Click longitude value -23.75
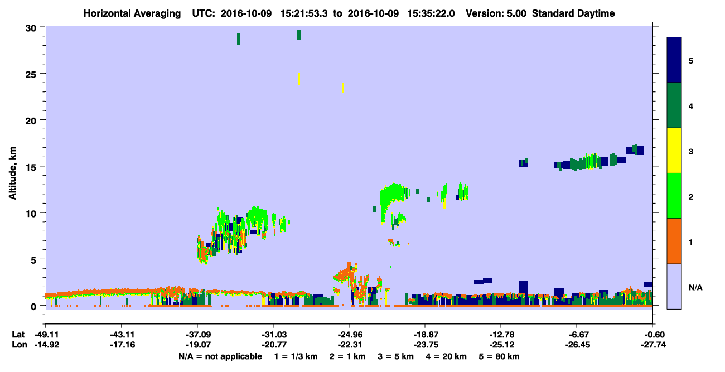Viewport: 725px width, 372px height. click(424, 345)
